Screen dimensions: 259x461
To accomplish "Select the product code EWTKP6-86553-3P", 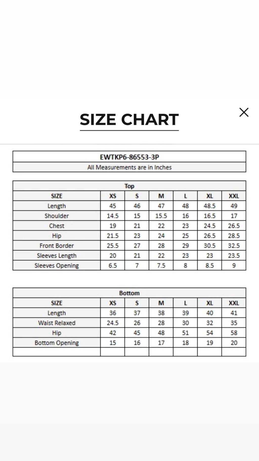I will (x=129, y=157).
